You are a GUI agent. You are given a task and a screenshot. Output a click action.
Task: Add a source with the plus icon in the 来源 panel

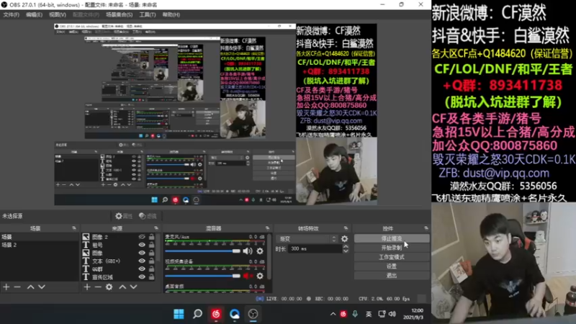tap(87, 287)
